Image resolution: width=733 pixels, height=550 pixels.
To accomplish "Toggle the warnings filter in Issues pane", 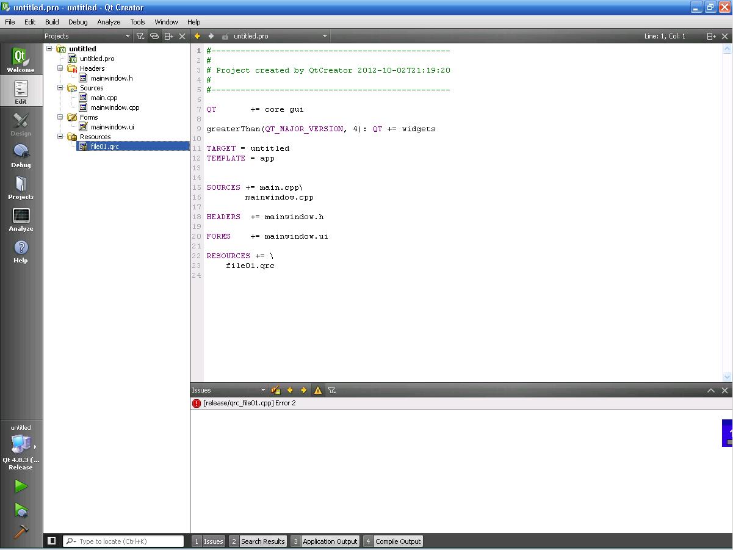I will [317, 390].
